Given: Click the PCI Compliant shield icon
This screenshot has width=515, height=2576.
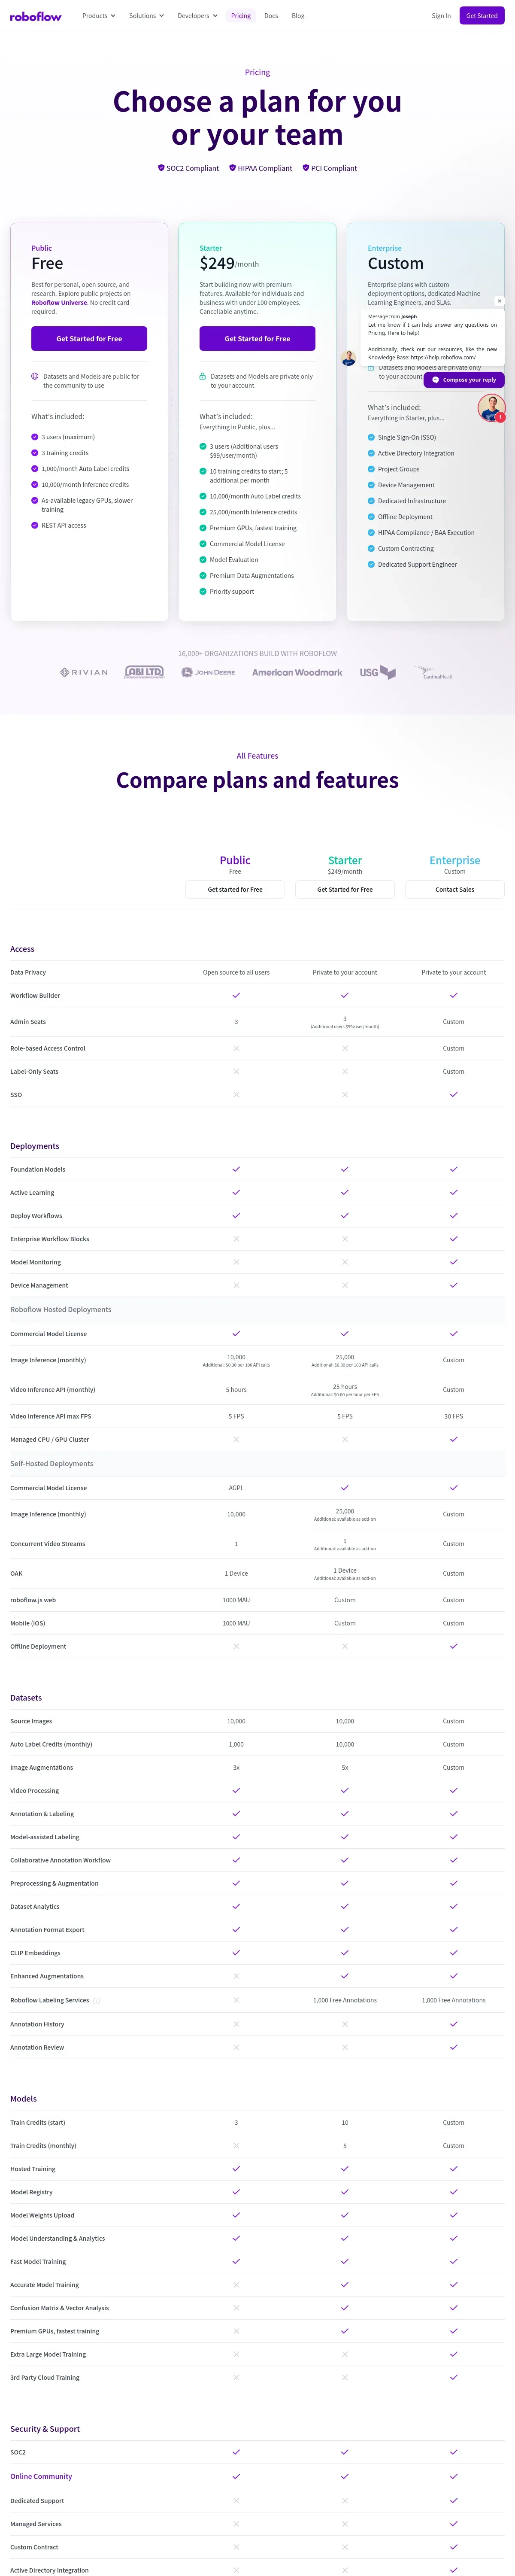Looking at the screenshot, I should coord(306,168).
